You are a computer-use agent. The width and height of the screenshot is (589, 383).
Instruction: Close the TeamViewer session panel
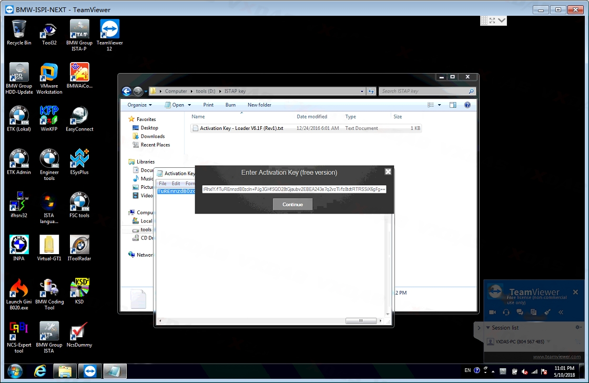click(x=575, y=292)
